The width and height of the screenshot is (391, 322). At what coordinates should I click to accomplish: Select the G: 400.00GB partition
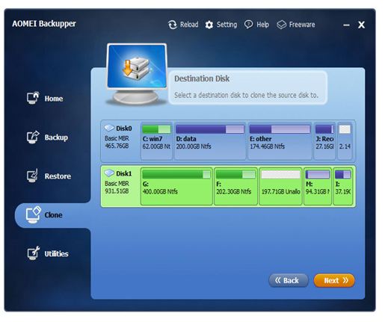[176, 186]
